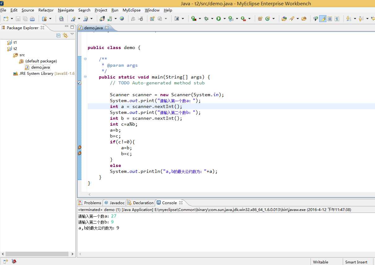Viewport: 375px width, 265px height.
Task: Open Package Explorer view menu triangle
Action: click(72, 34)
